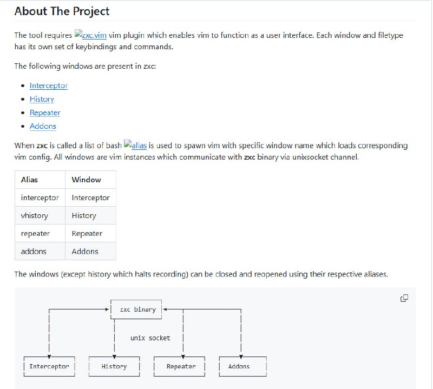Click the unix socket label in diagram
Image resolution: width=433 pixels, height=389 pixels.
click(150, 338)
